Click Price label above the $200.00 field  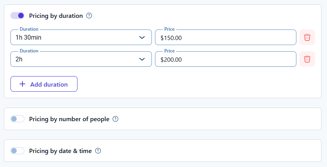[x=169, y=51]
